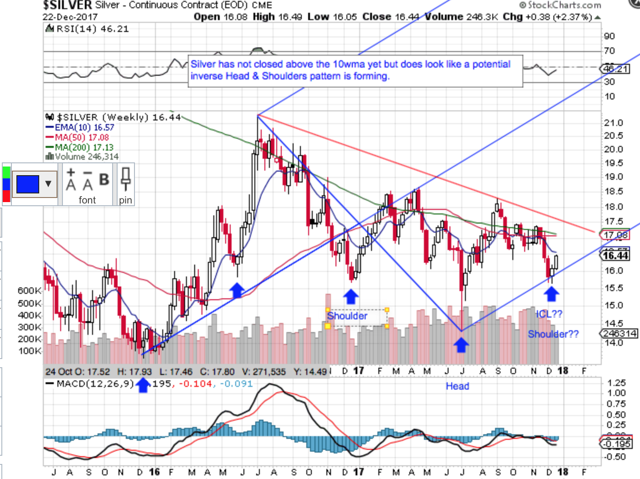Select the blue arrow under the May 2016 low
The width and height of the screenshot is (640, 479).
click(237, 290)
